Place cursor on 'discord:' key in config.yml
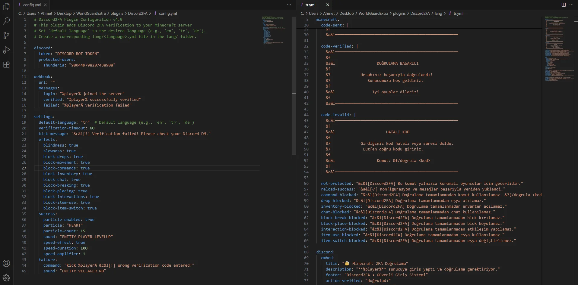 pyautogui.click(x=43, y=48)
